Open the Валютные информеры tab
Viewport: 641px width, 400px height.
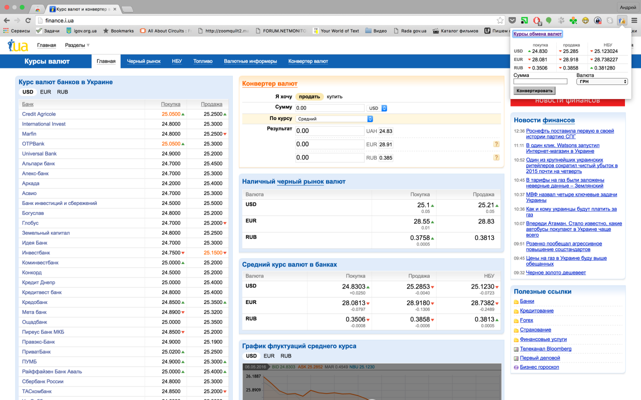250,61
